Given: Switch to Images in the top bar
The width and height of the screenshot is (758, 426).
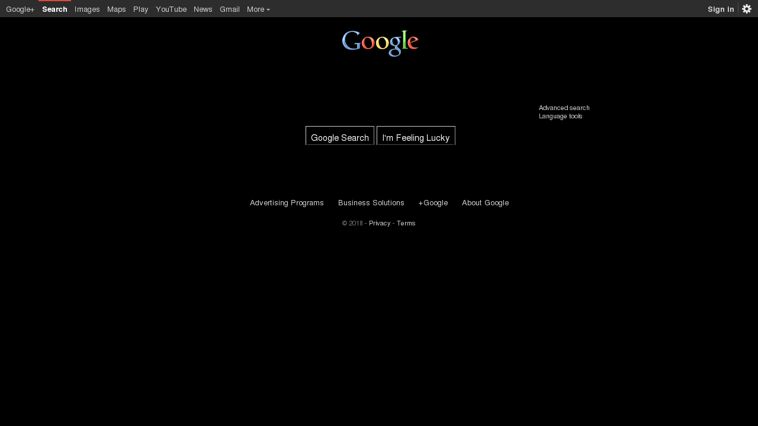Looking at the screenshot, I should coord(87,9).
